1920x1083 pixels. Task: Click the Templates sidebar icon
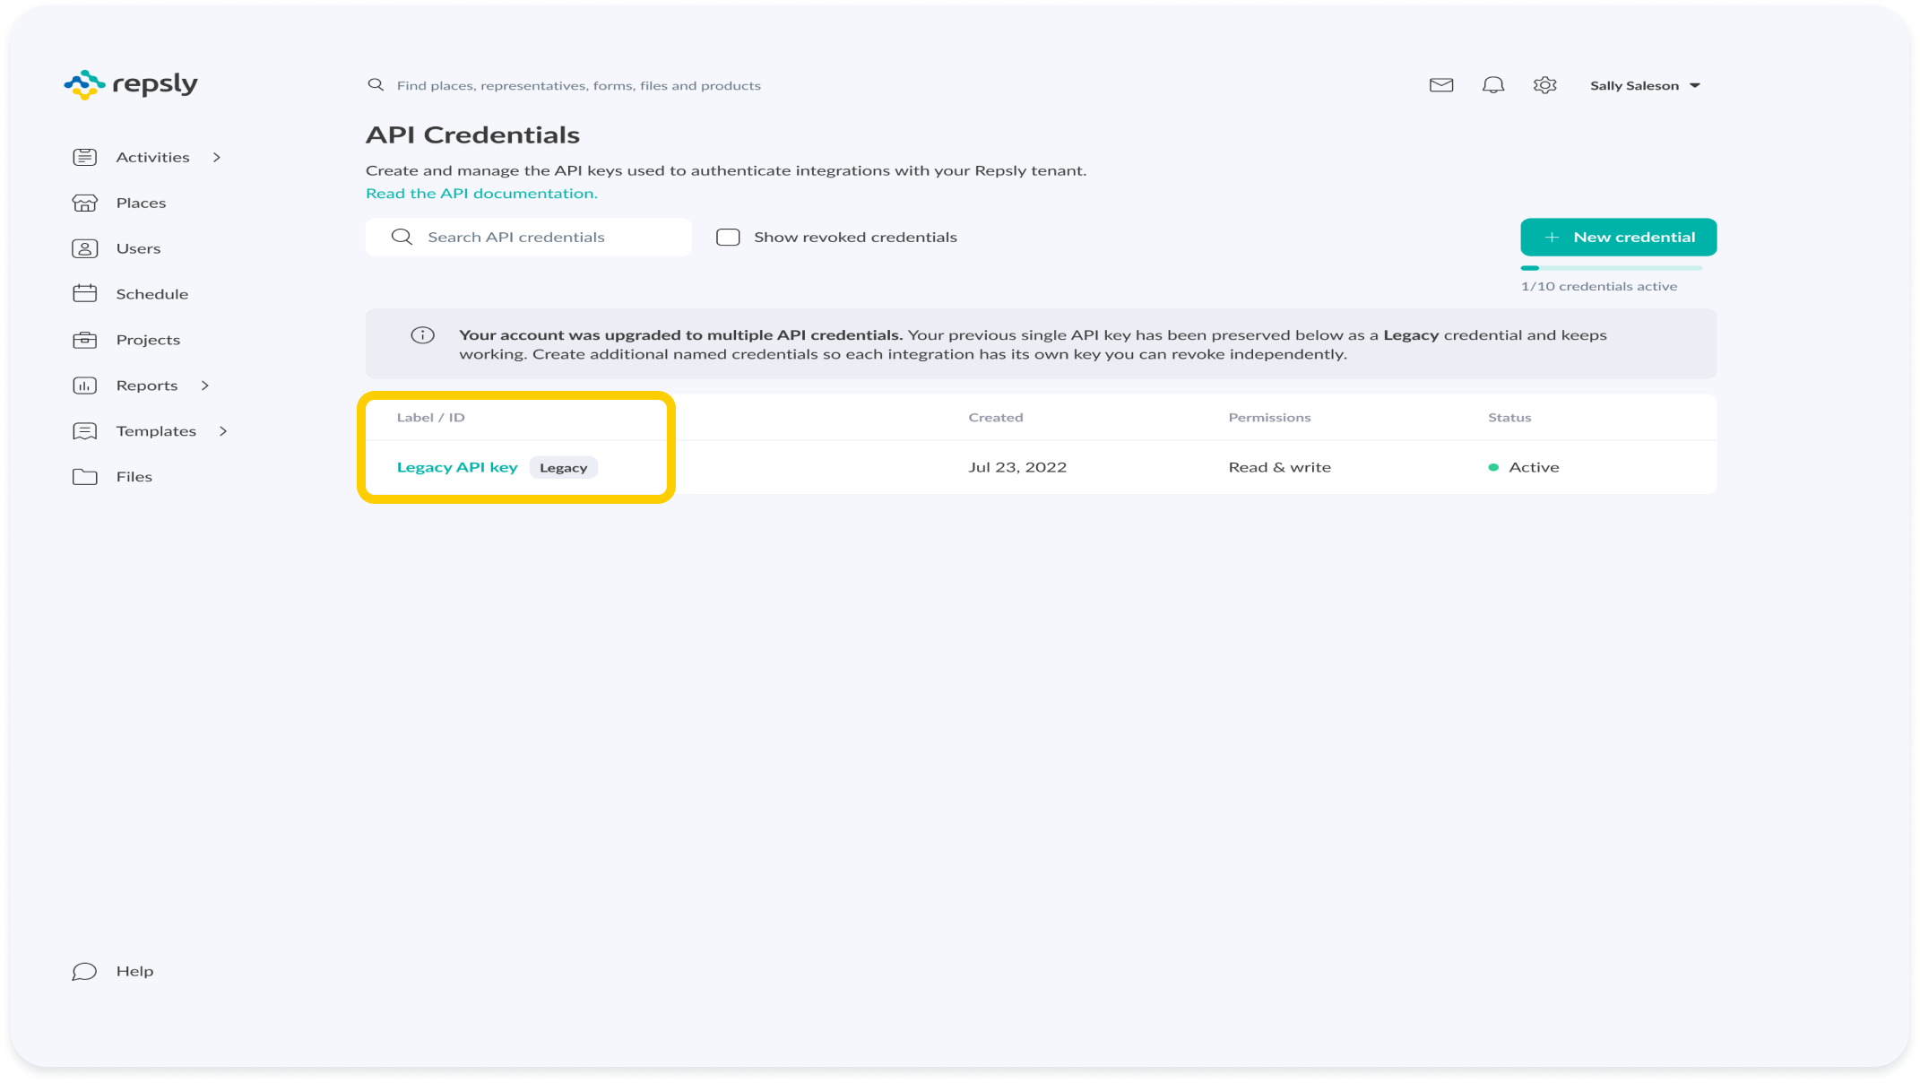84,431
